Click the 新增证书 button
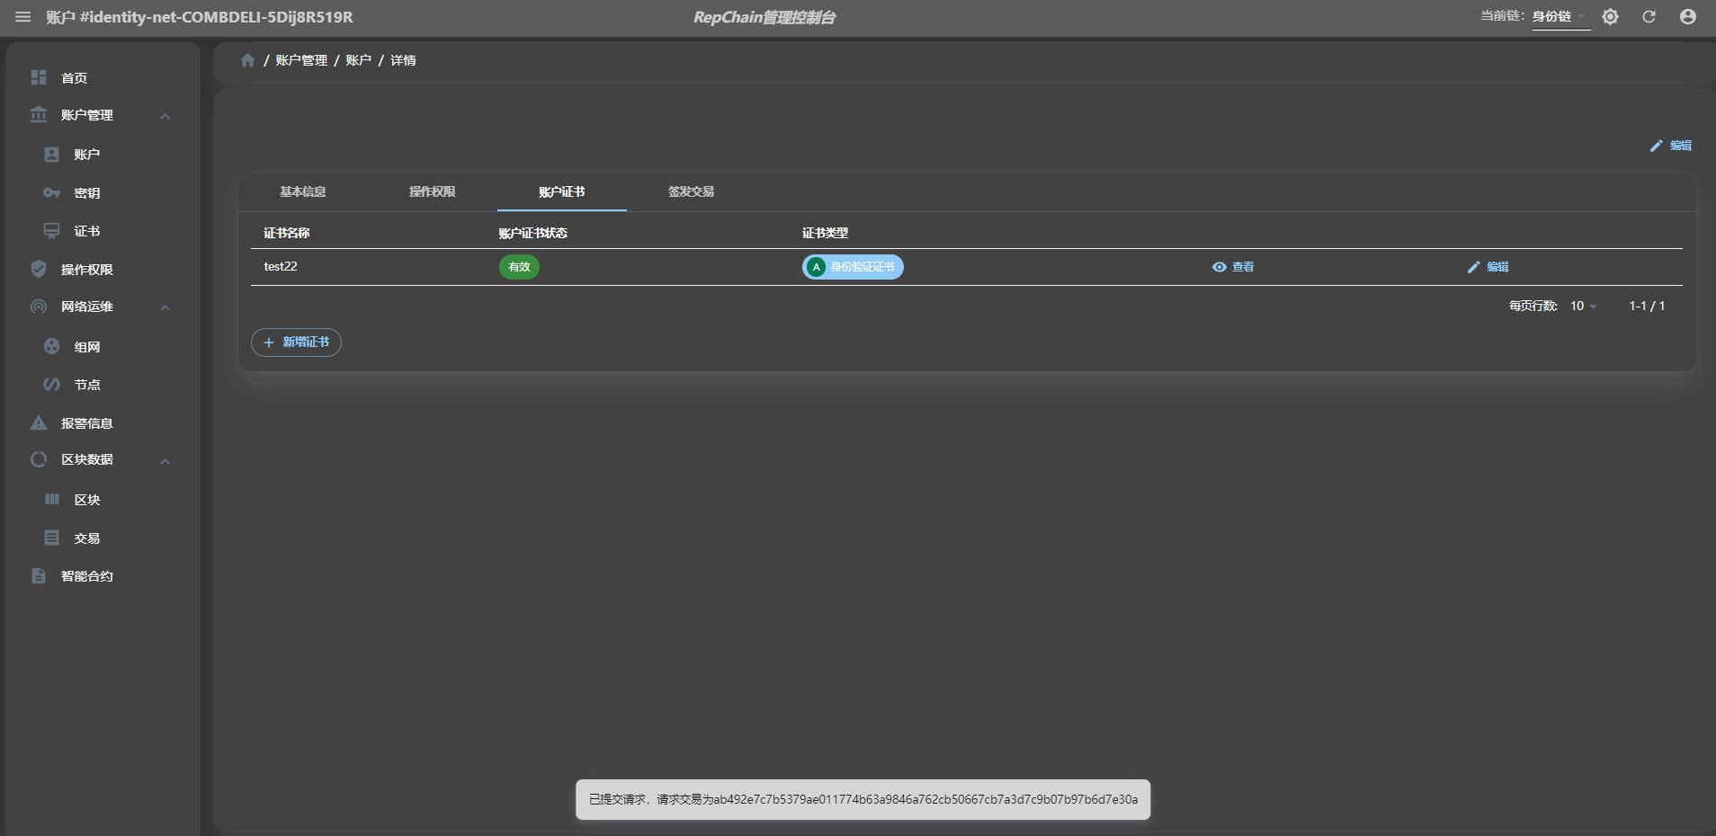This screenshot has height=836, width=1716. (x=296, y=342)
